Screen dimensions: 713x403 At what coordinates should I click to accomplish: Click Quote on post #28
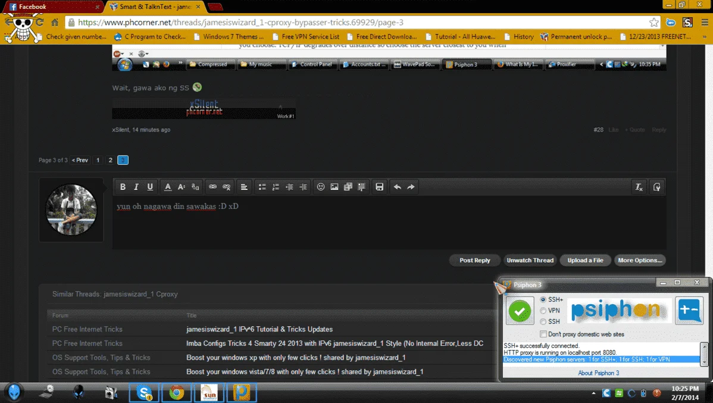[635, 130]
